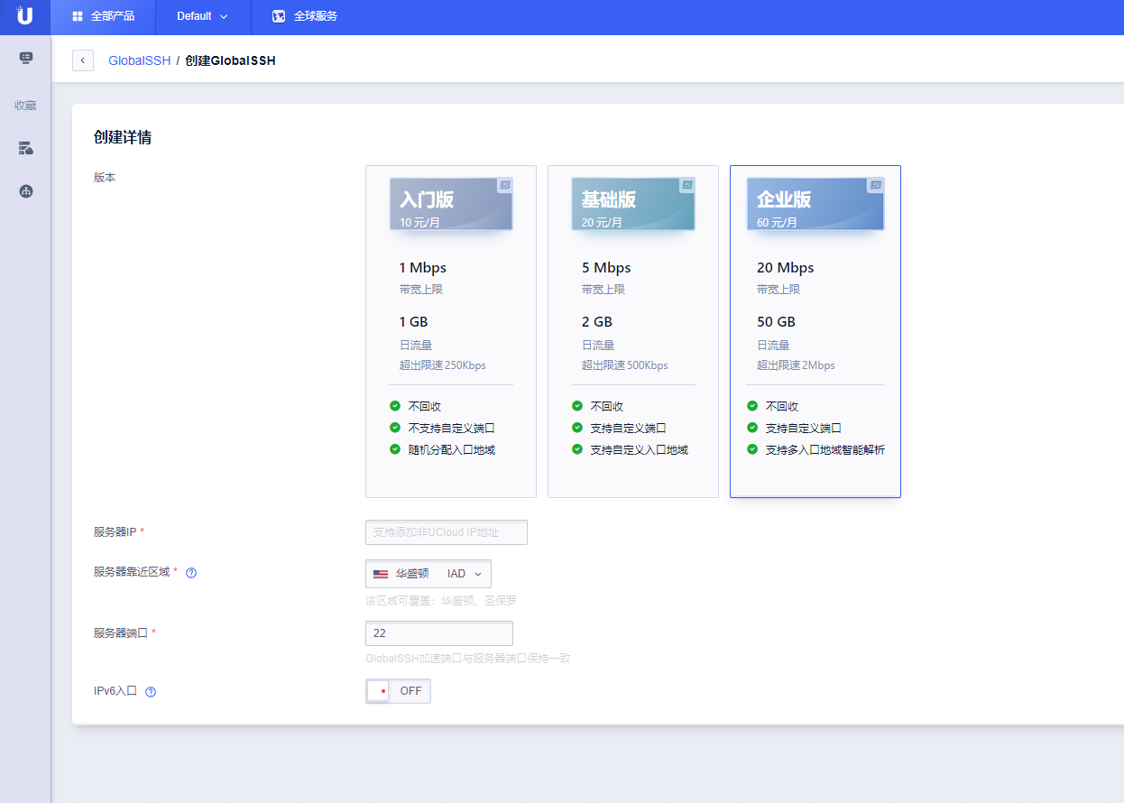The image size is (1124, 803).
Task: Click the '超出限速500Kbps' text
Action: click(625, 365)
